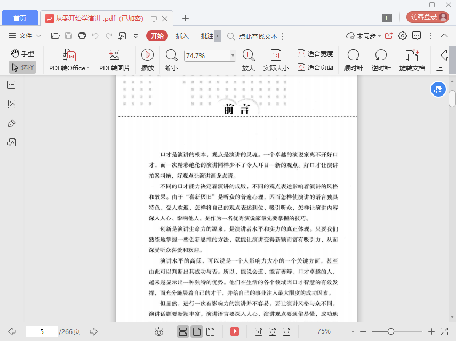Activate the 选择 selection tool
This screenshot has height=341, width=456.
coord(22,67)
